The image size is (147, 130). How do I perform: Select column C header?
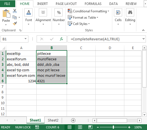click(81, 48)
